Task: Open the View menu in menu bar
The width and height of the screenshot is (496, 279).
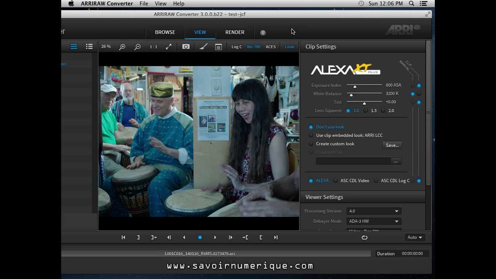Action: (160, 3)
